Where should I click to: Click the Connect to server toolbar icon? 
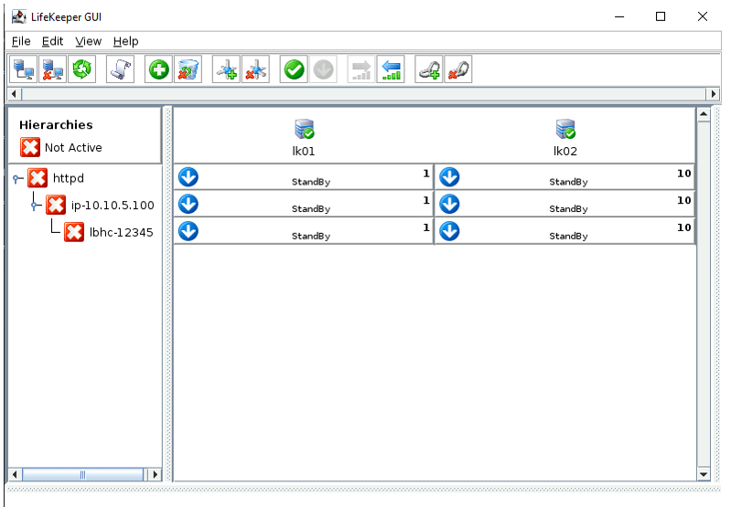pos(23,69)
